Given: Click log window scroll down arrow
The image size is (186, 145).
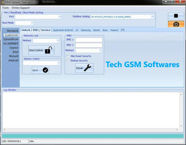Looking at the screenshot, I should click(x=181, y=126).
